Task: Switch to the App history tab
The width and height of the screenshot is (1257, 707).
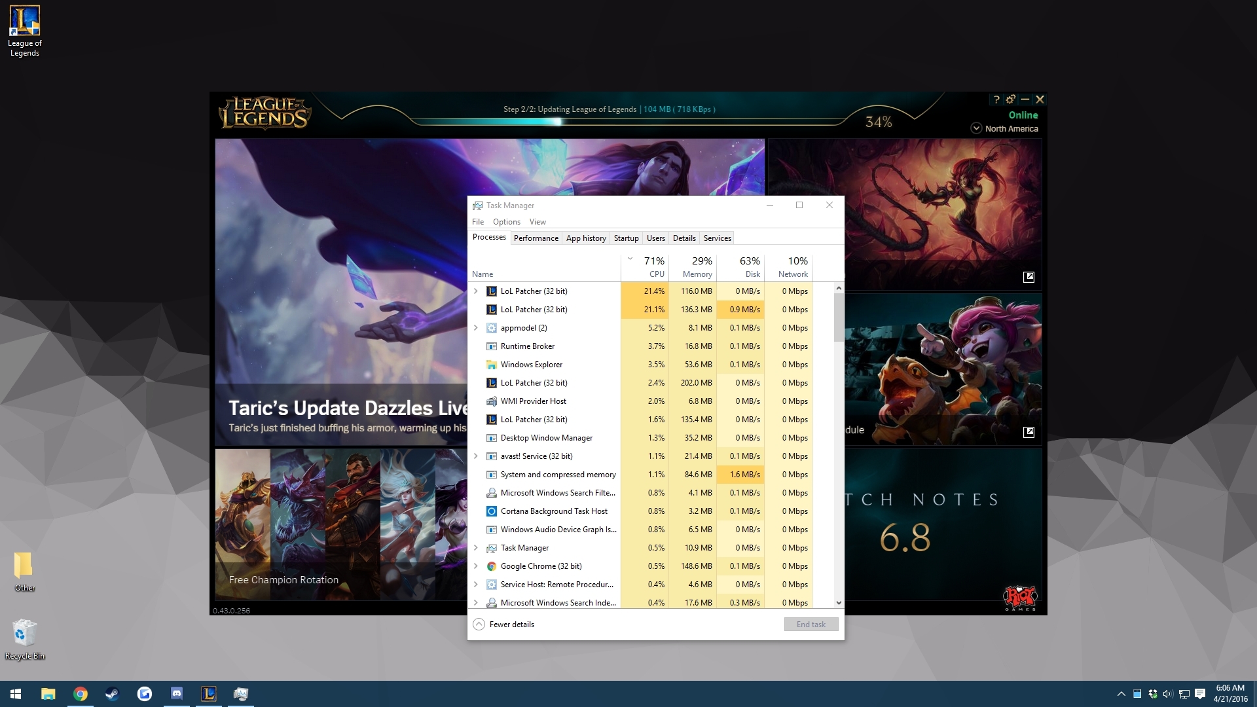Action: tap(586, 238)
